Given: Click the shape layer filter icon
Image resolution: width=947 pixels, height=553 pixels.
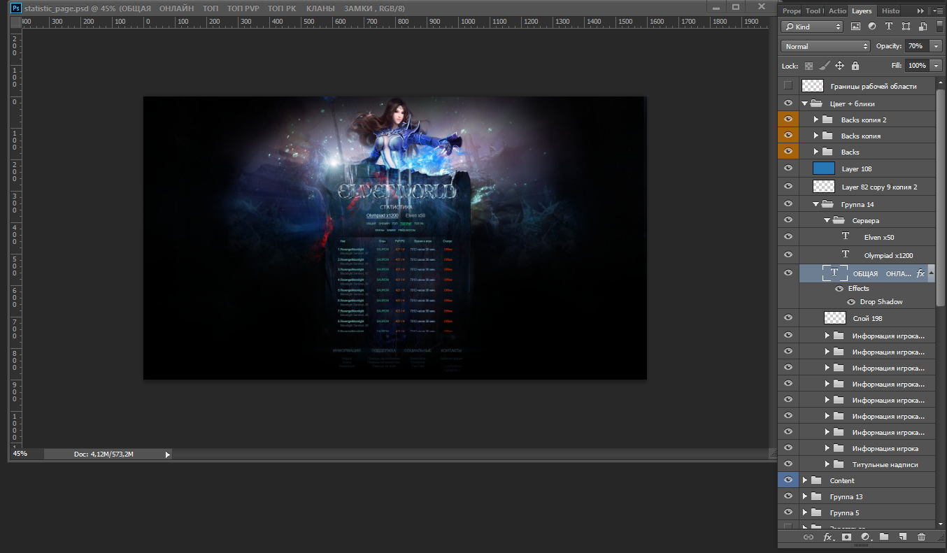Looking at the screenshot, I should [x=906, y=27].
